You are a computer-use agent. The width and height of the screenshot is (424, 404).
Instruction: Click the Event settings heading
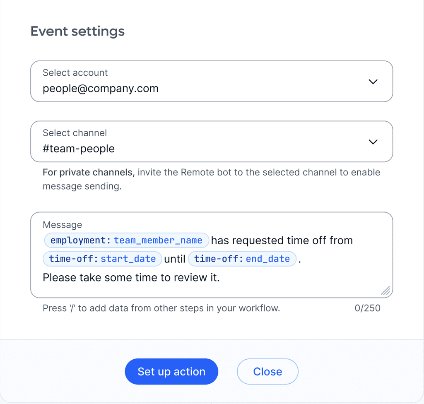pos(77,31)
